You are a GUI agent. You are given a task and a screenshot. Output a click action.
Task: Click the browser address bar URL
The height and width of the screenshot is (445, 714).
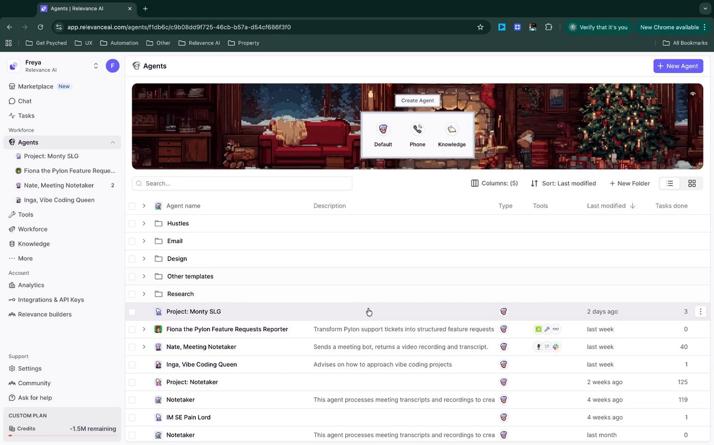point(179,27)
